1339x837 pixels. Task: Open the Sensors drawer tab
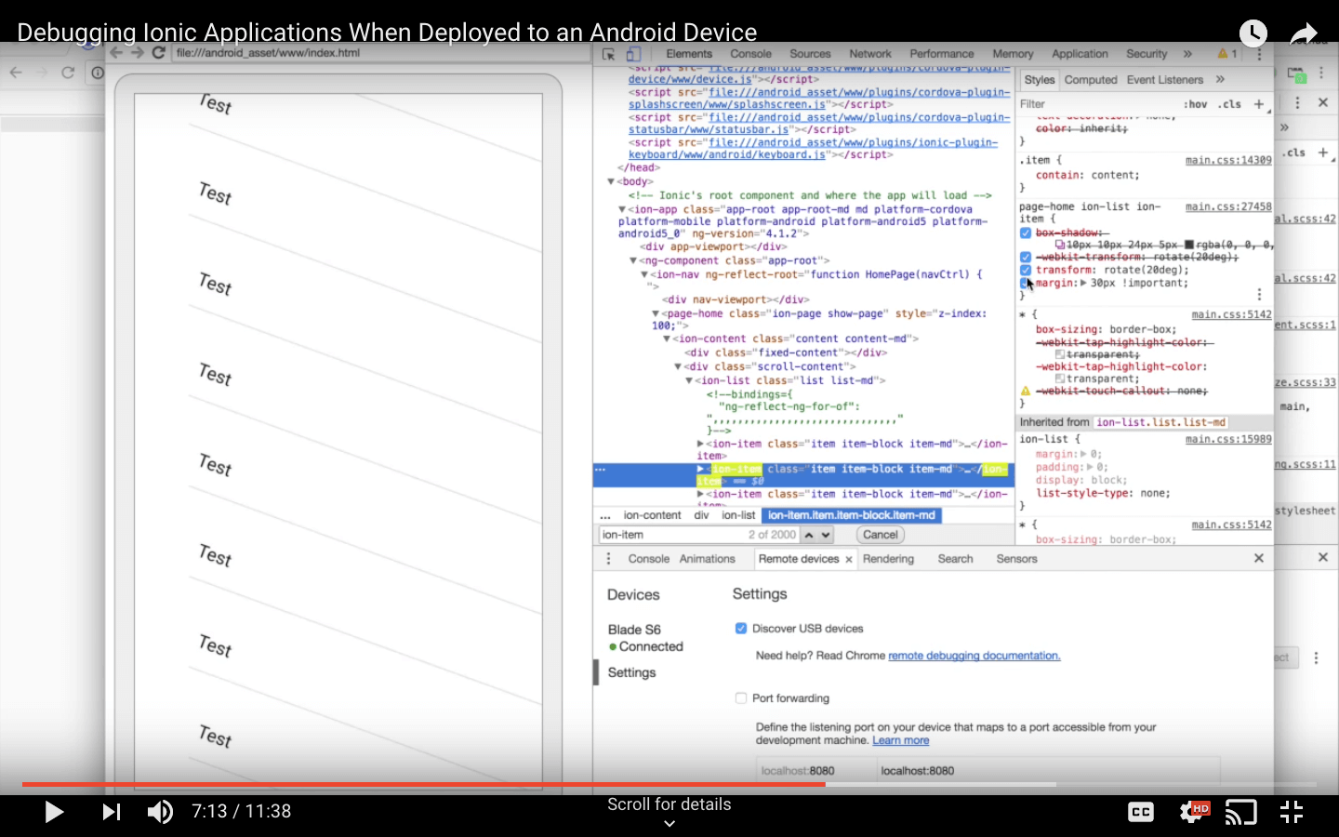tap(1016, 559)
